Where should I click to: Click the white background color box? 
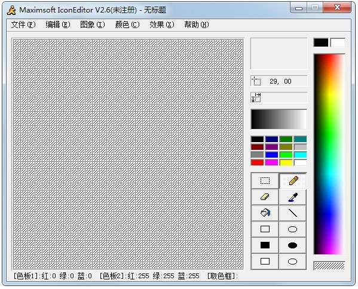[x=338, y=42]
